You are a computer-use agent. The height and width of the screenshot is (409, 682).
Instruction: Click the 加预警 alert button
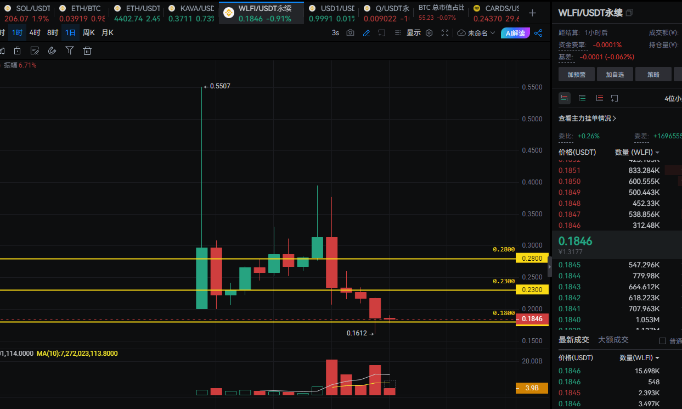(577, 75)
